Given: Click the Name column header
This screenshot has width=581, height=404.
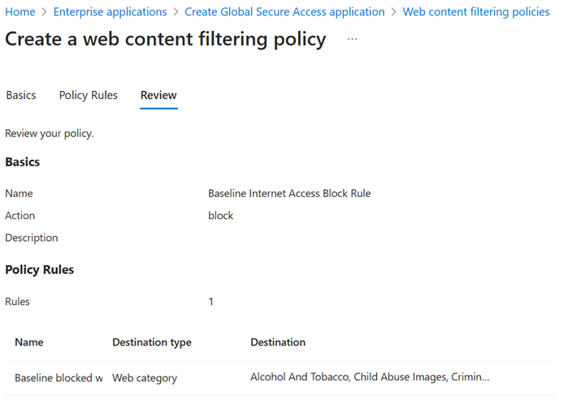Looking at the screenshot, I should [29, 342].
